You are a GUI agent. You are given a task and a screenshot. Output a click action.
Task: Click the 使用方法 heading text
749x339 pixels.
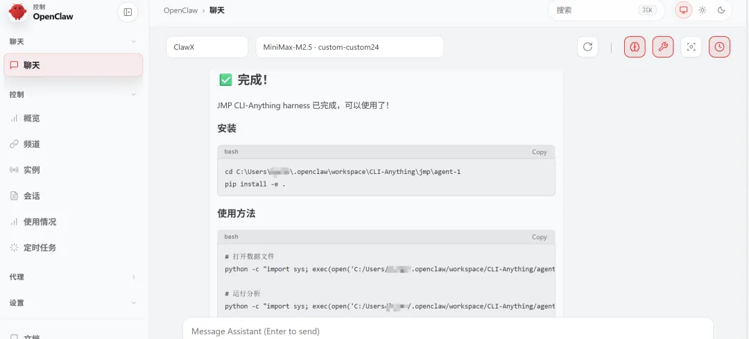pyautogui.click(x=236, y=214)
